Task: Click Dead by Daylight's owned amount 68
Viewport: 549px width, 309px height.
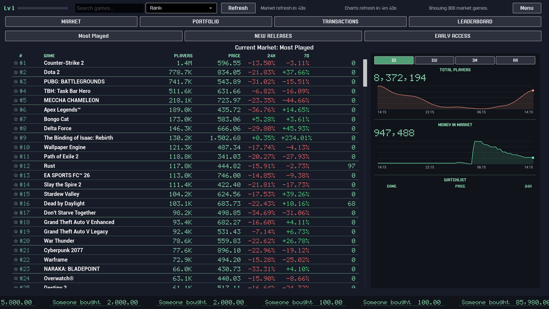Action: click(x=351, y=203)
